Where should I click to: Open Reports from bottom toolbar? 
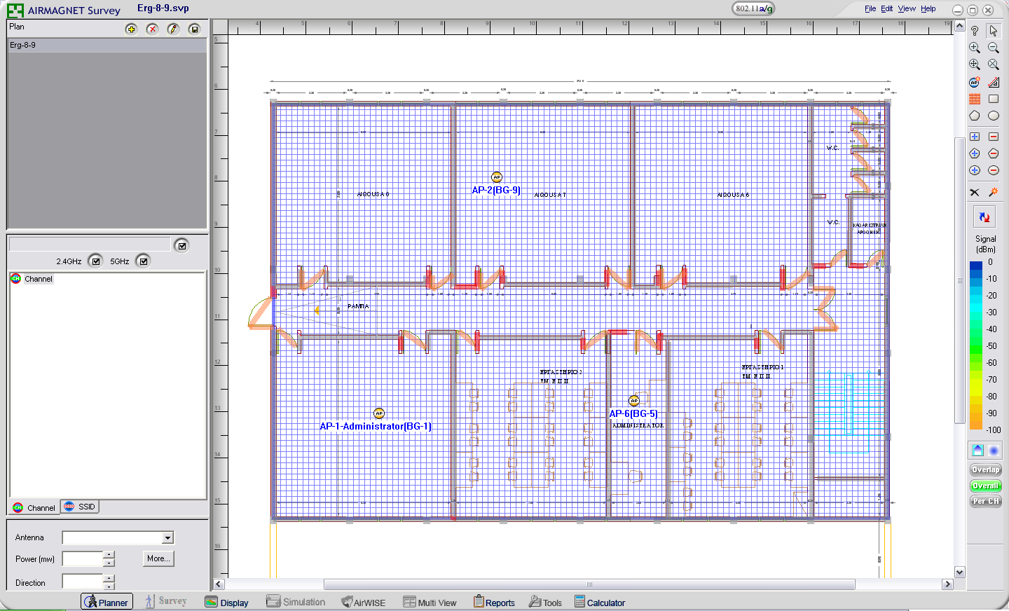(494, 603)
